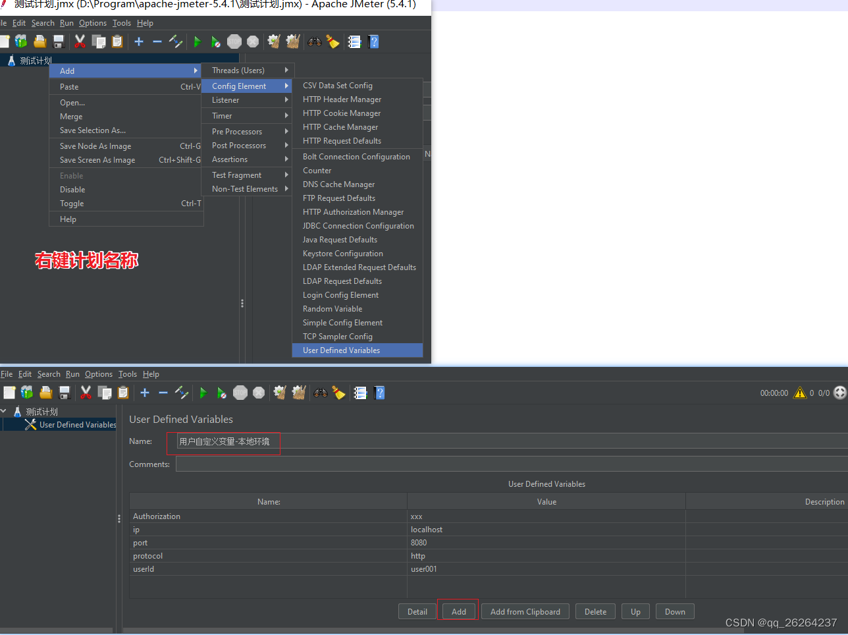
Task: Click Clear broom-gear icon in User Defined Variables window
Action: 280,393
